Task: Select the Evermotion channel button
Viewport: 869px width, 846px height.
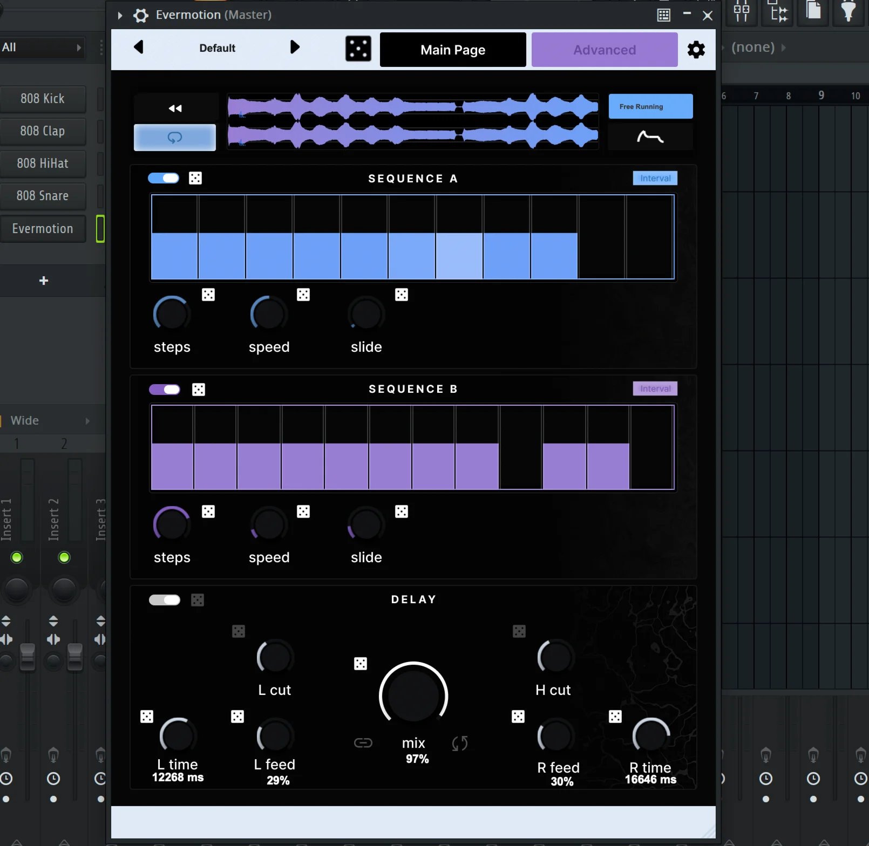Action: point(43,229)
